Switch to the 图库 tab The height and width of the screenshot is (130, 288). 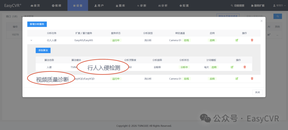click(120, 6)
